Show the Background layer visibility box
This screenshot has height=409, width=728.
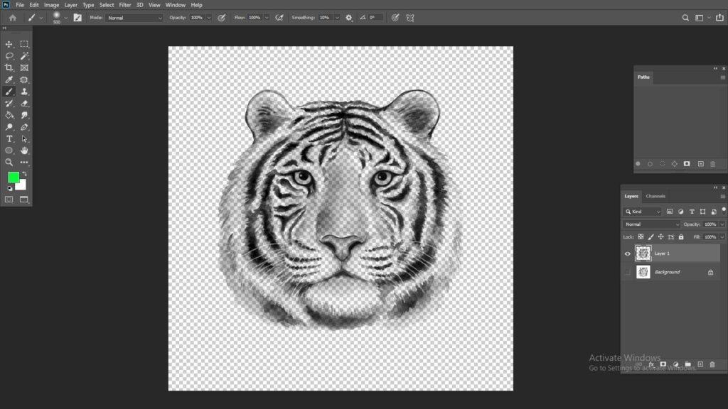(x=627, y=272)
